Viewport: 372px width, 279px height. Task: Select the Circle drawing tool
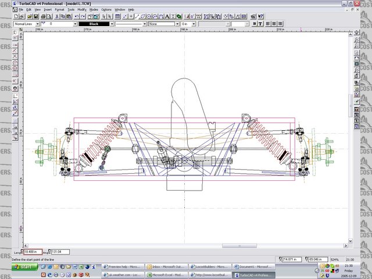(x=149, y=16)
